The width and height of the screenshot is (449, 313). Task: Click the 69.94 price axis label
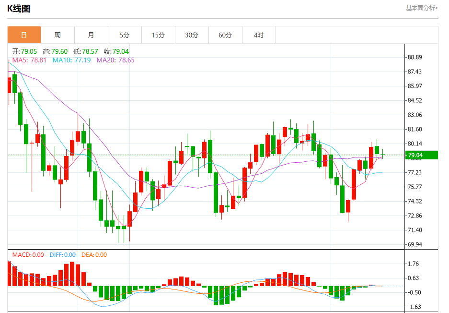(x=414, y=244)
